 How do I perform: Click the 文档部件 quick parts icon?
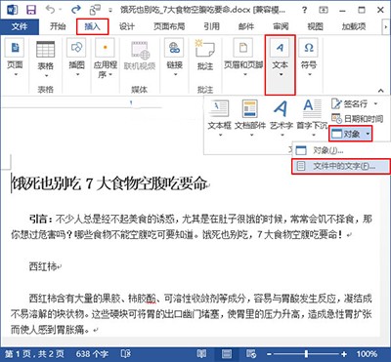coord(250,108)
